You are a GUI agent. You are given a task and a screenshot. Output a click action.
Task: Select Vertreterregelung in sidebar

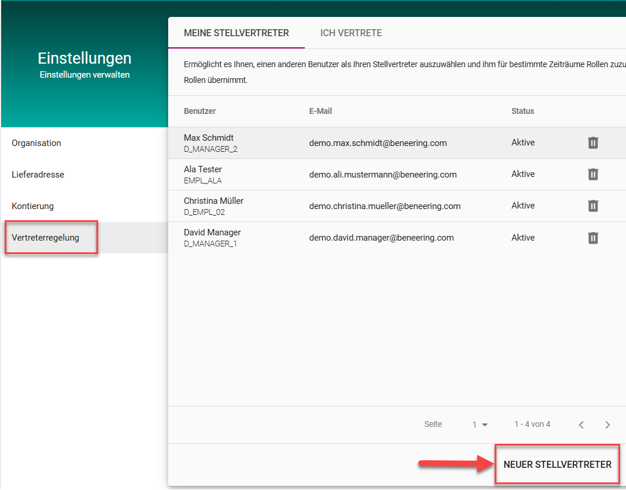[46, 238]
